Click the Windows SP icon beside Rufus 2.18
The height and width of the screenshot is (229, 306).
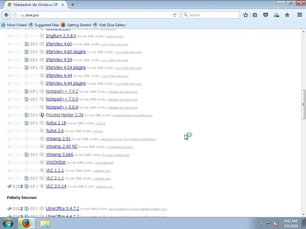(27, 123)
